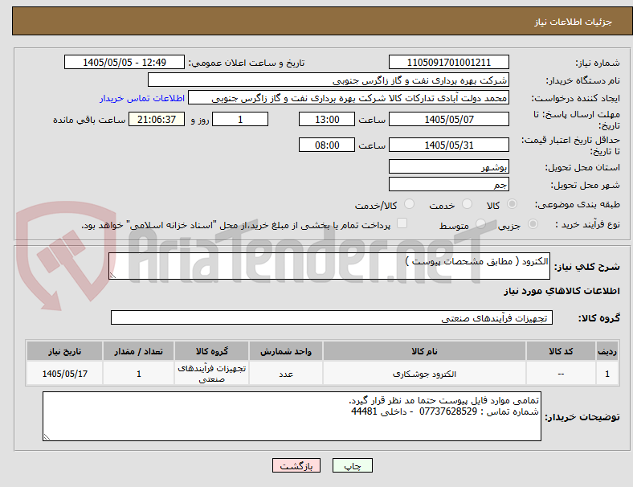
Task: Click the price validity date 1405/05/31
Action: tap(448, 145)
